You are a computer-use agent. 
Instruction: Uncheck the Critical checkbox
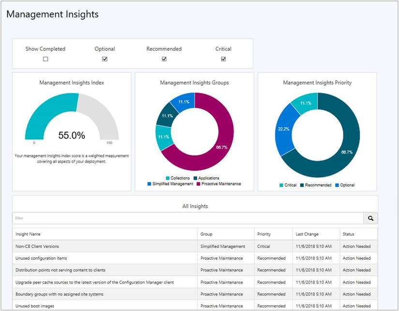pyautogui.click(x=223, y=59)
